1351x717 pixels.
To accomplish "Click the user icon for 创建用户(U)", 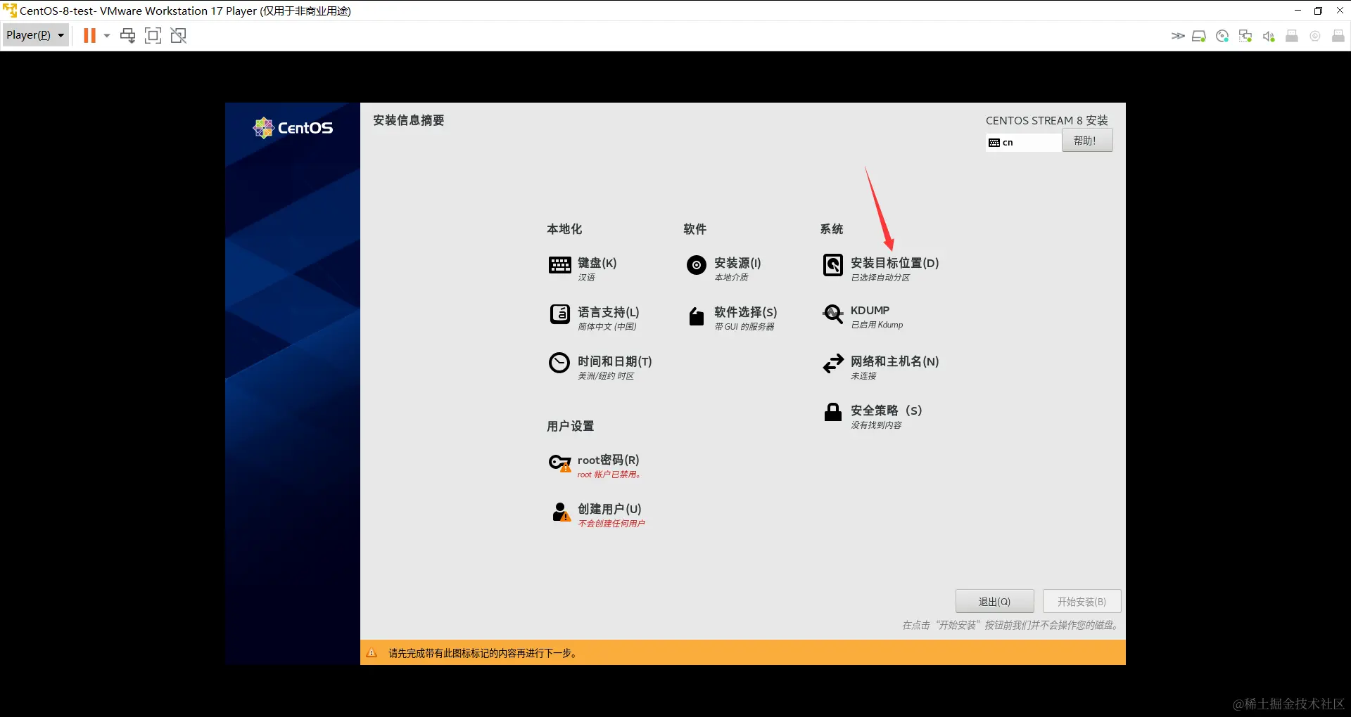I will [561, 512].
